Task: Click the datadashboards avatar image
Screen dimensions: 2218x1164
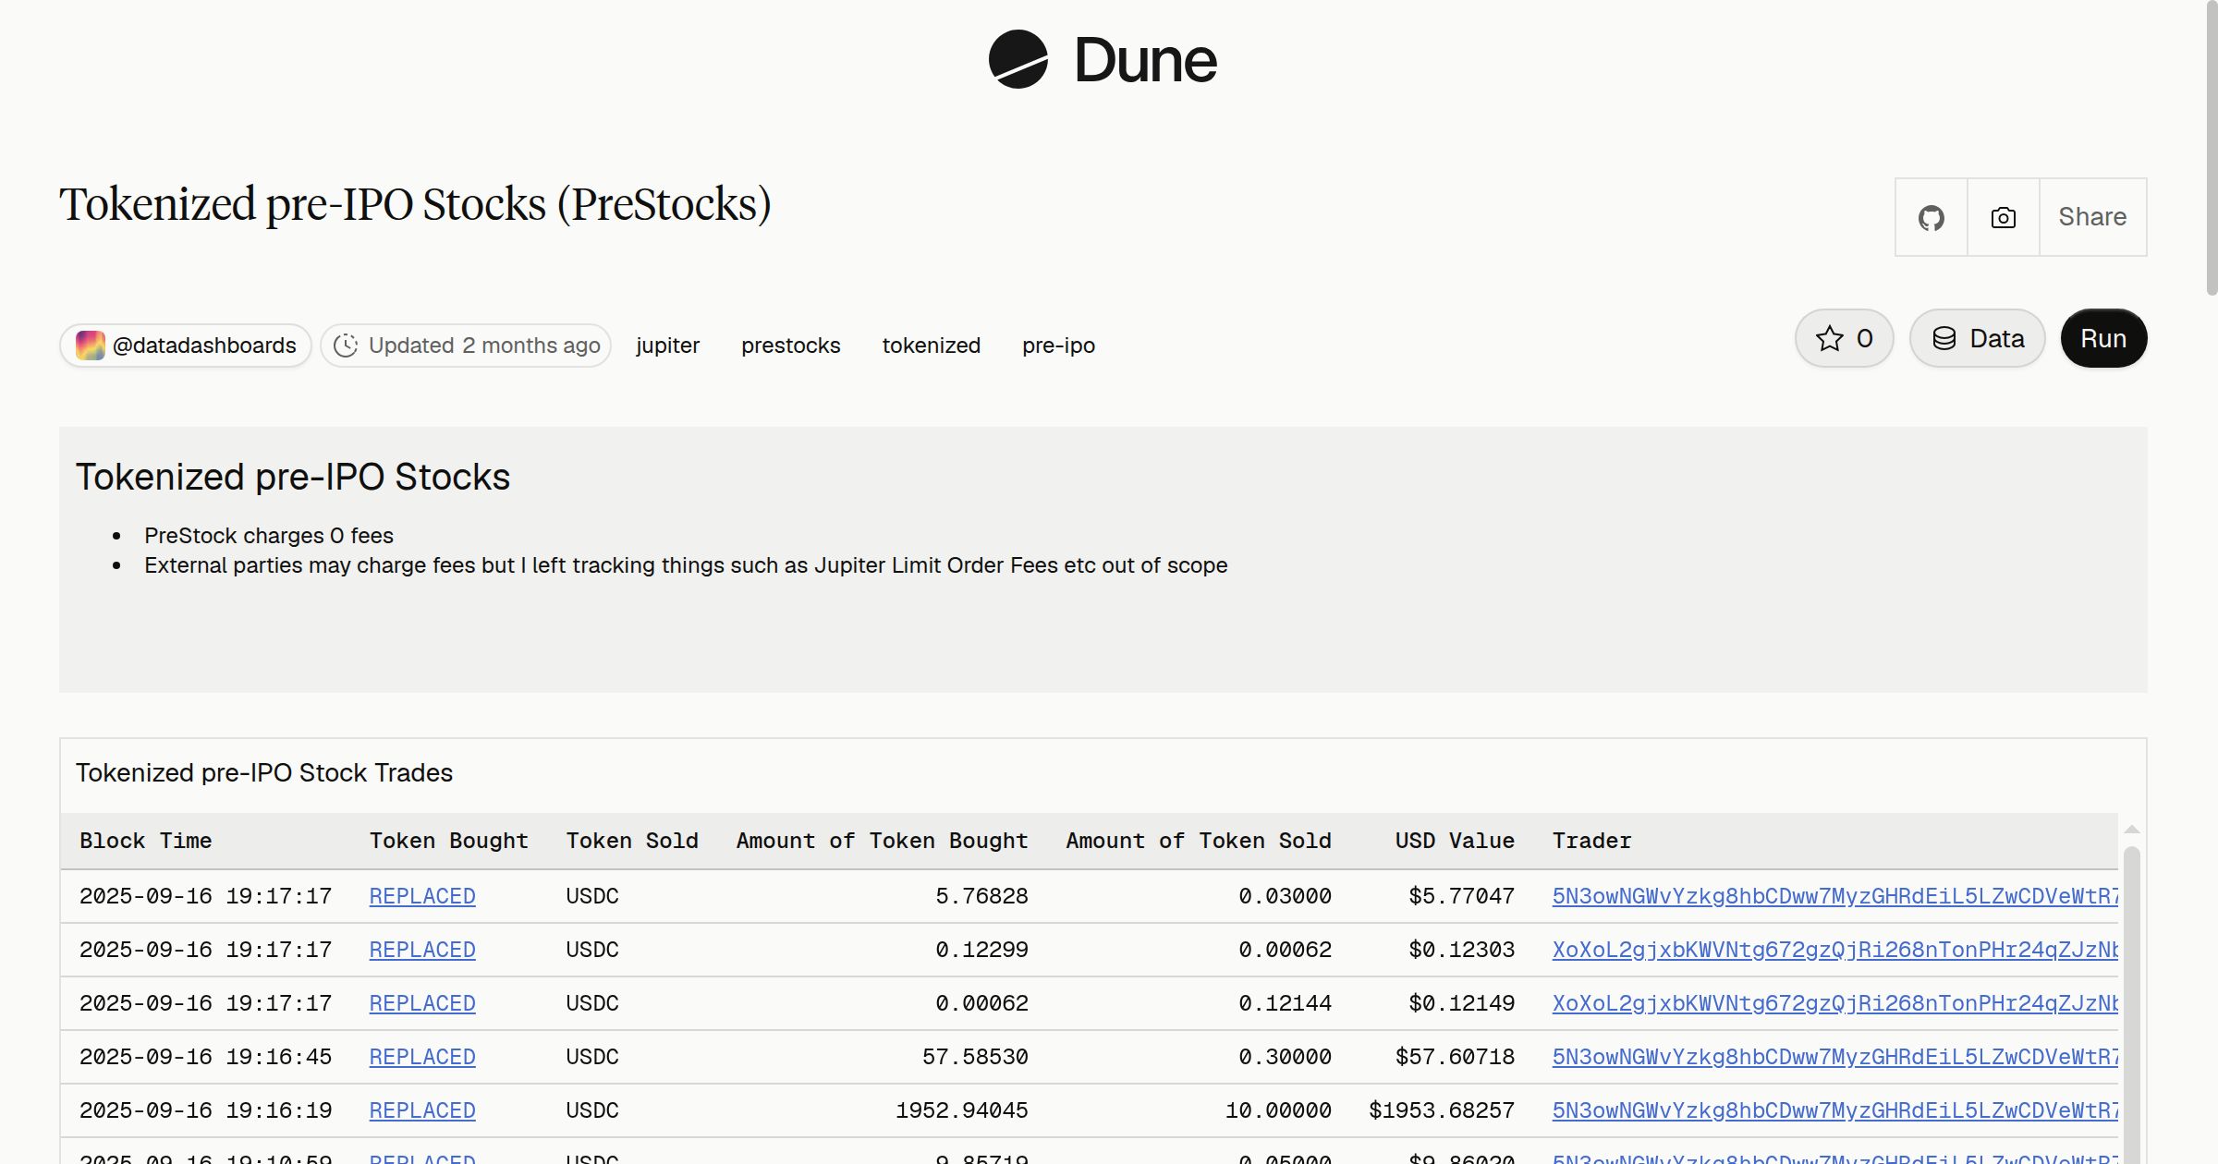Action: coord(90,346)
